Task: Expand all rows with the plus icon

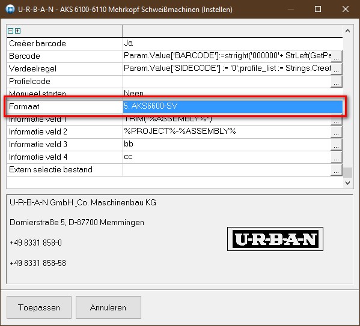Action: tap(17, 31)
